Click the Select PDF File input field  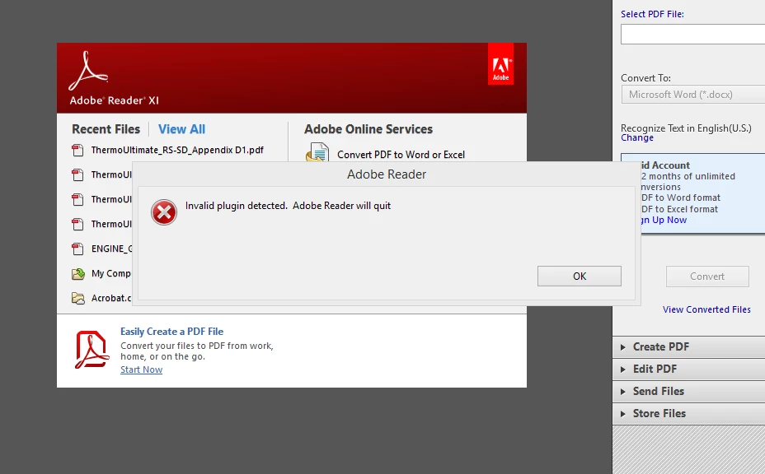(x=692, y=35)
